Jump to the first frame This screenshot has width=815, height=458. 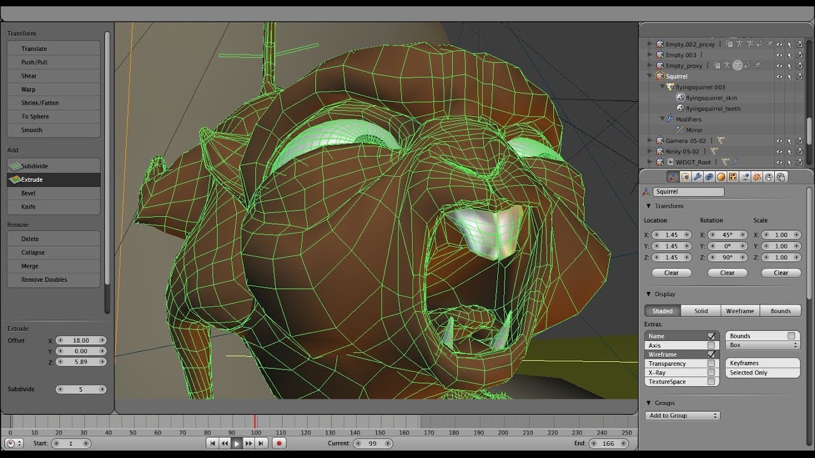coord(213,443)
